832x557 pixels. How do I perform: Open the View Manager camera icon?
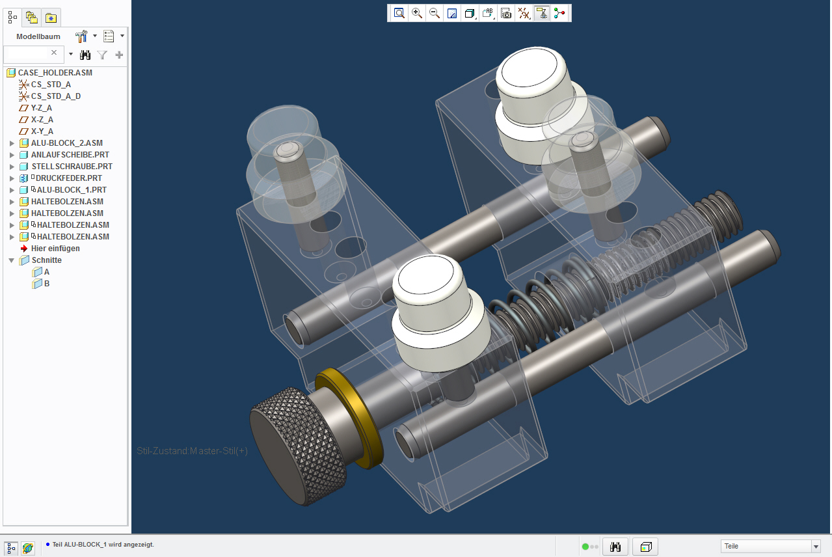pos(505,13)
